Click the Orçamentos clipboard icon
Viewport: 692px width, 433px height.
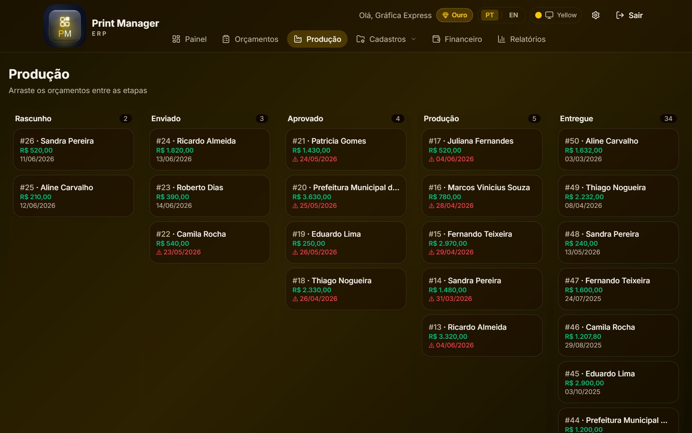pos(226,39)
